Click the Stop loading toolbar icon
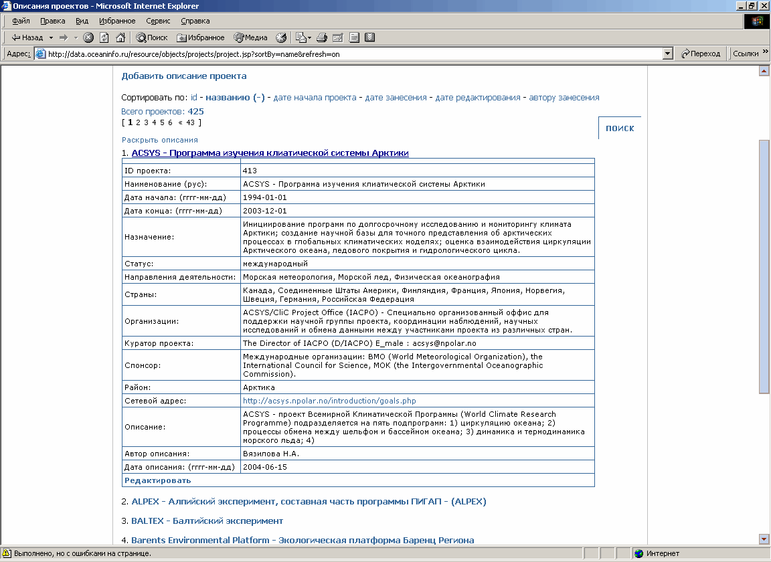771x562 pixels. pyautogui.click(x=88, y=37)
